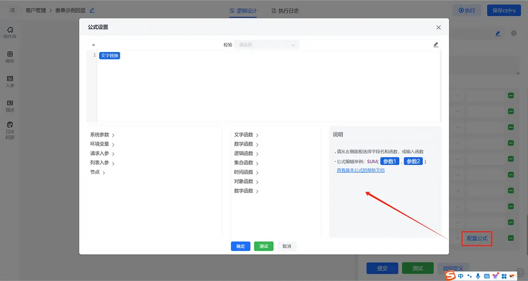The width and height of the screenshot is (528, 281).
Task: Click the green minus icon beside 配置公式
Action: click(x=511, y=238)
